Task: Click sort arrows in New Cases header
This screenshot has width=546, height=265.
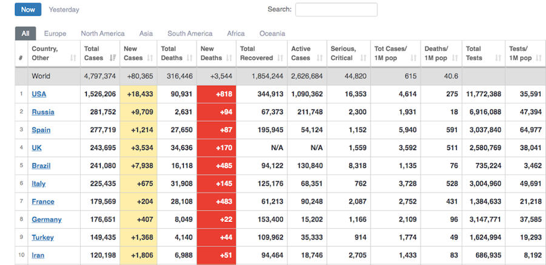Action: pyautogui.click(x=150, y=58)
